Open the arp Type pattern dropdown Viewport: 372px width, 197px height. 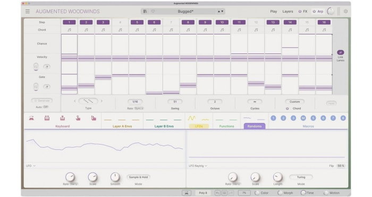(x=88, y=101)
